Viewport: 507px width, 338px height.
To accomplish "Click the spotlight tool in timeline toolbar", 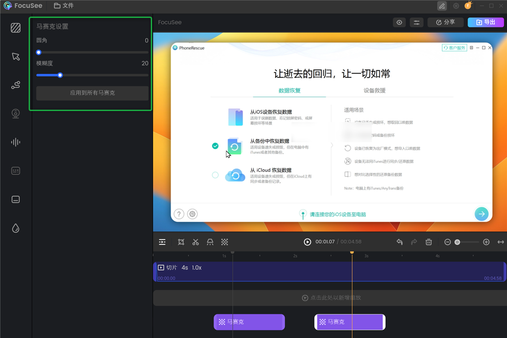I will click(x=210, y=242).
